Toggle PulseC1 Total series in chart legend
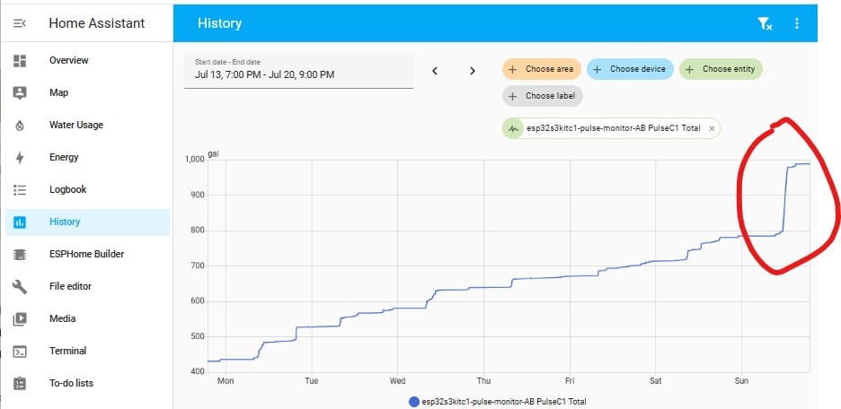The image size is (841, 409). pyautogui.click(x=497, y=402)
